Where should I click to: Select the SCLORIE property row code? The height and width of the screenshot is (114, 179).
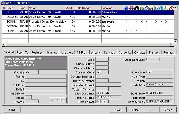[x=13, y=17]
